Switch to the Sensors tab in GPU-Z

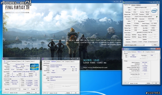(133, 5)
